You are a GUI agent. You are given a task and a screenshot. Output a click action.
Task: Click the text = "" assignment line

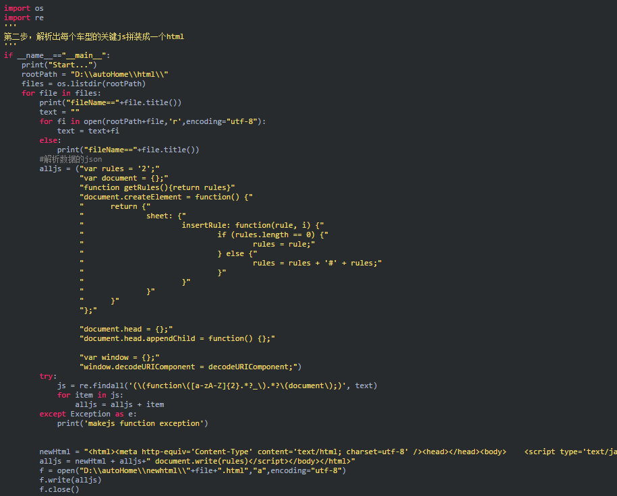coord(59,112)
